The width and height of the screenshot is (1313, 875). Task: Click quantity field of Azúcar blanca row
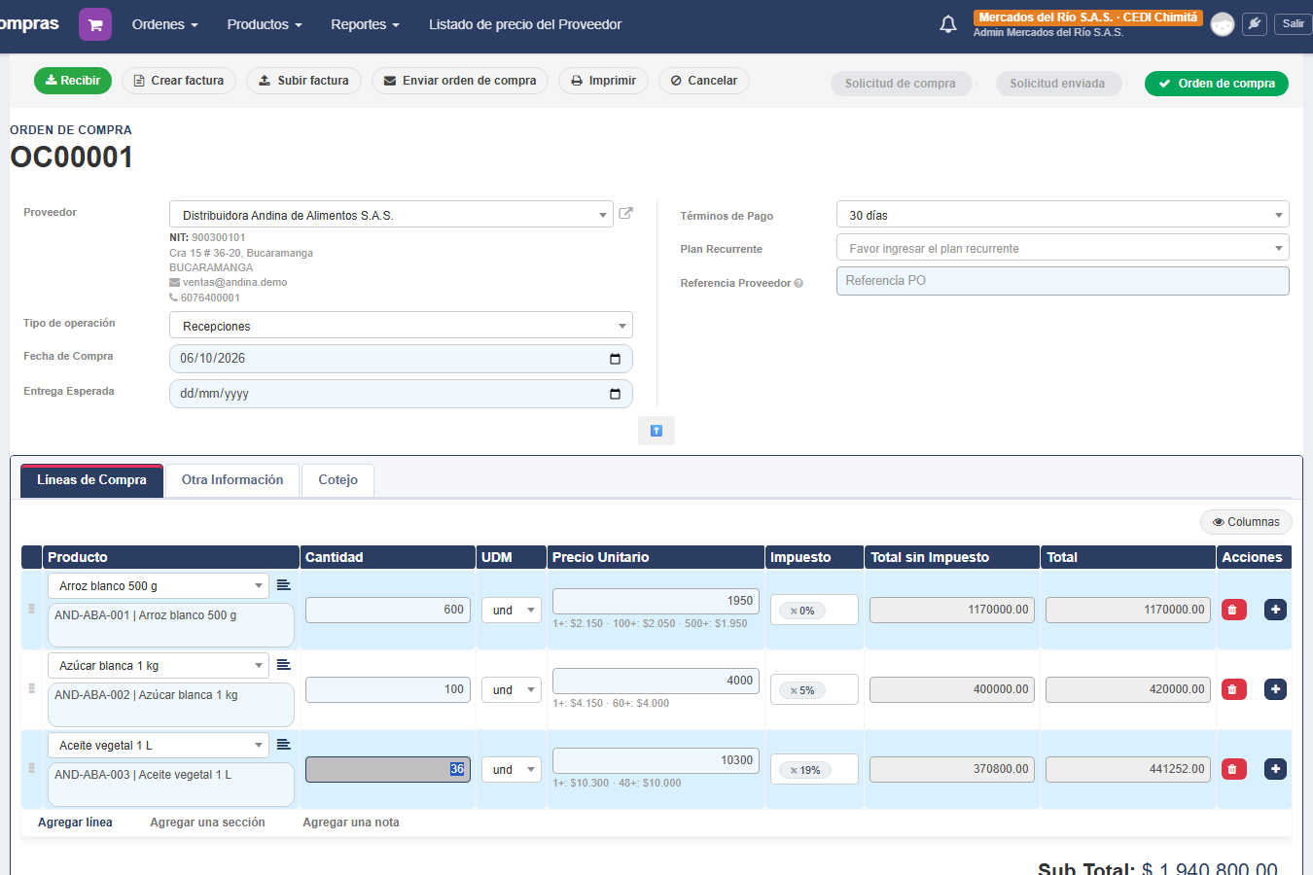click(x=388, y=689)
